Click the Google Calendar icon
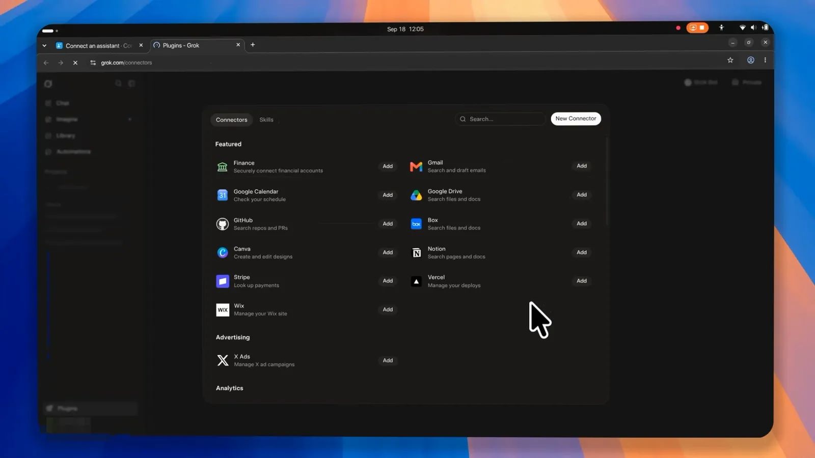The height and width of the screenshot is (458, 815). [x=222, y=195]
